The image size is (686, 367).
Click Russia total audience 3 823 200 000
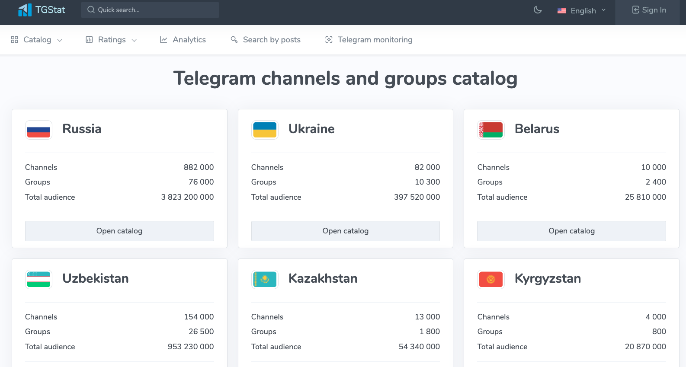click(x=187, y=197)
